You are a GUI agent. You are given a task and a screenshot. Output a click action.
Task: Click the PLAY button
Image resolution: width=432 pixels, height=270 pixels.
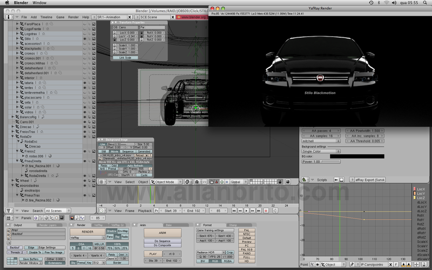[x=153, y=254]
